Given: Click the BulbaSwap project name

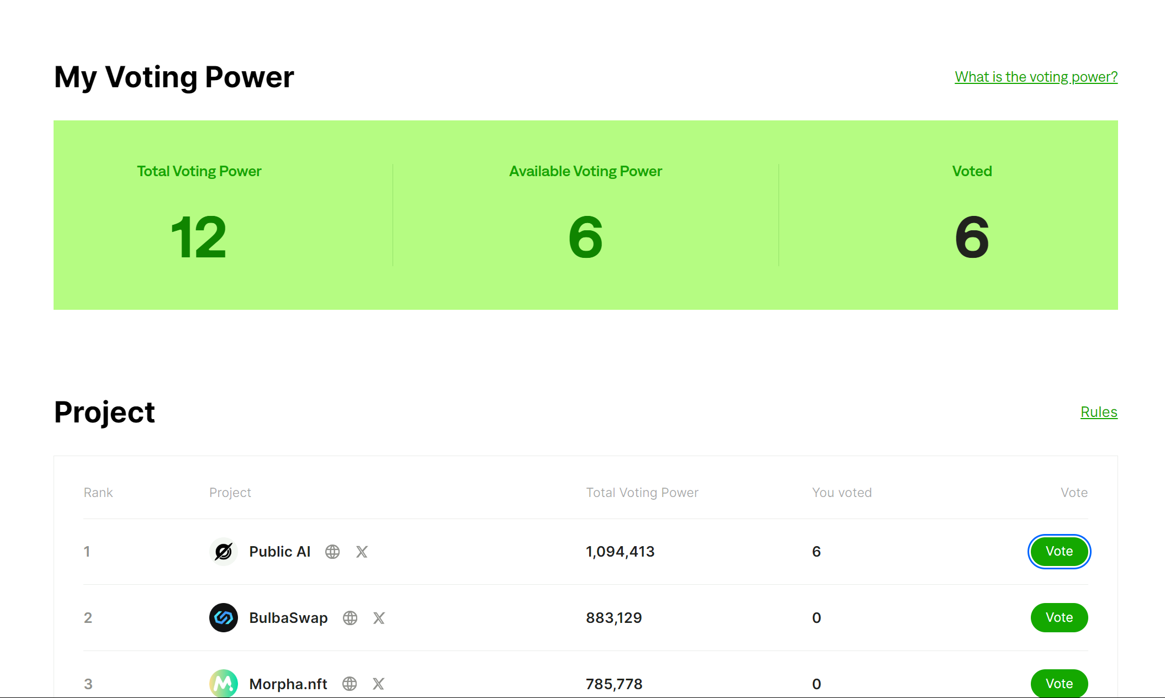Looking at the screenshot, I should pos(288,618).
